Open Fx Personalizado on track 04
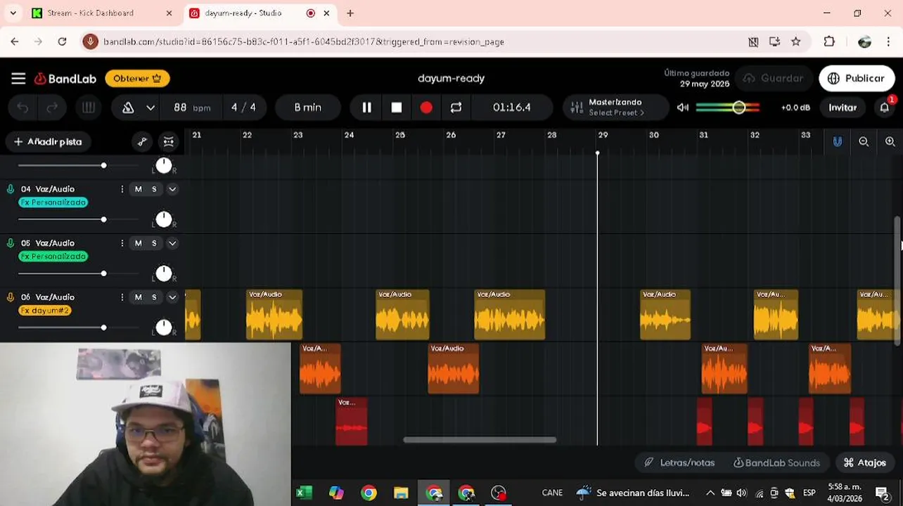 (53, 202)
